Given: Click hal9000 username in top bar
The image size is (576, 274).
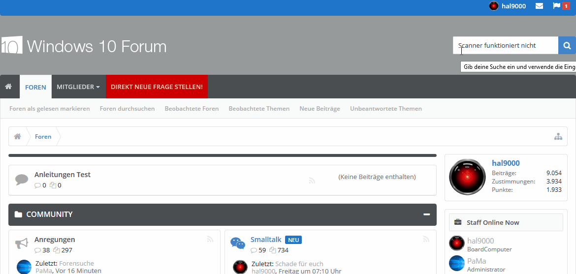Looking at the screenshot, I should click(x=513, y=6).
